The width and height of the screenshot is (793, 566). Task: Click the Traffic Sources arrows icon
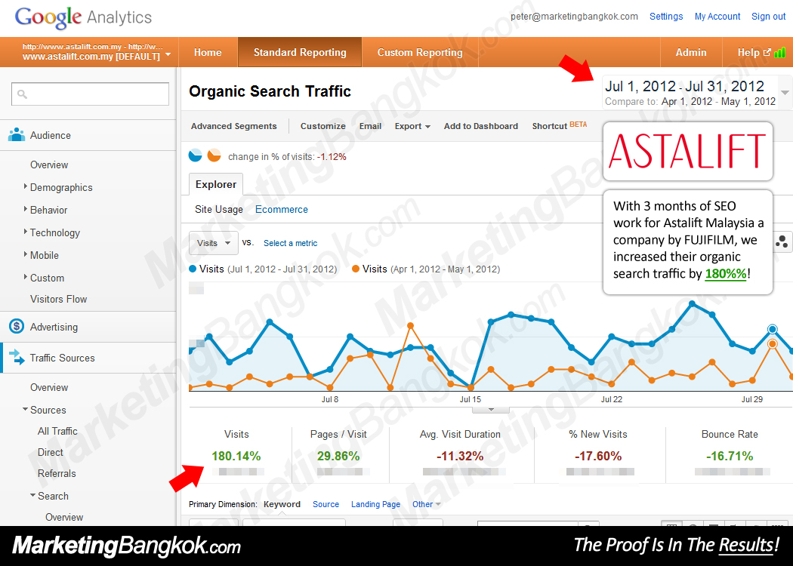pos(17,357)
